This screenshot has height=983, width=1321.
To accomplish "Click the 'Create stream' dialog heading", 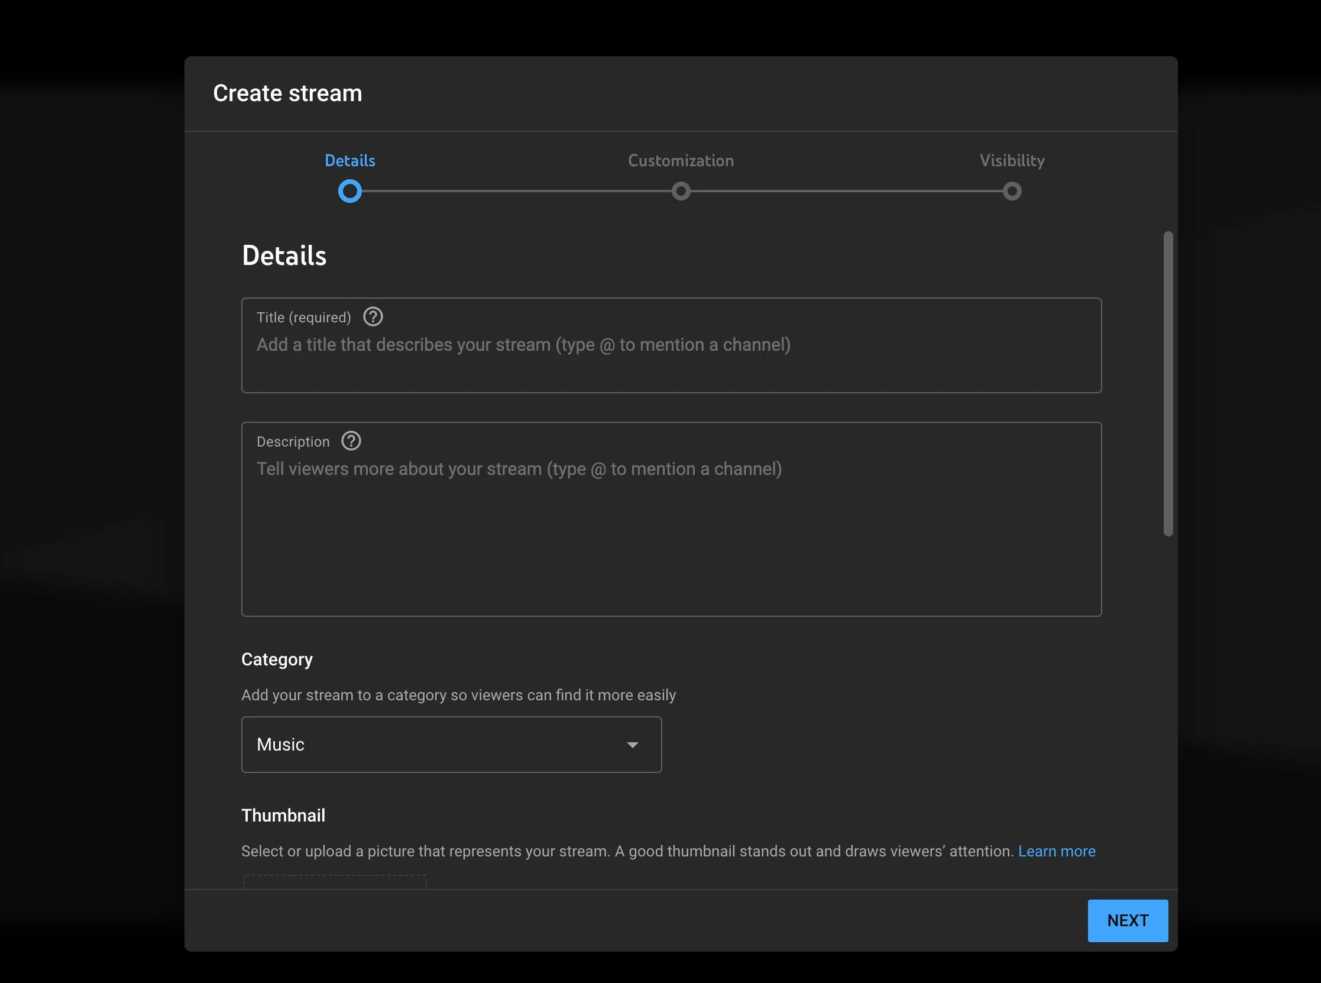I will tap(287, 93).
